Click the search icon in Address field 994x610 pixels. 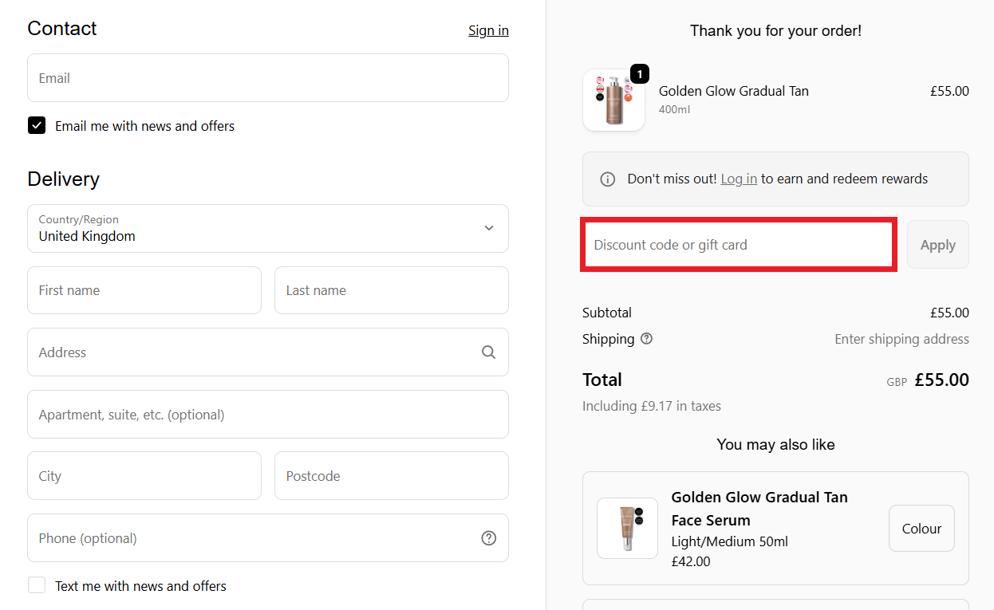pyautogui.click(x=489, y=352)
